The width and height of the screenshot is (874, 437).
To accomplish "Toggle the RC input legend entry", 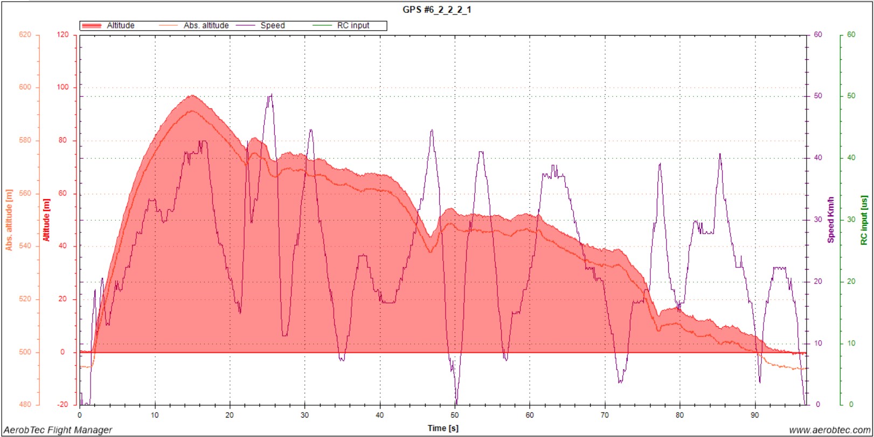I will pos(353,26).
